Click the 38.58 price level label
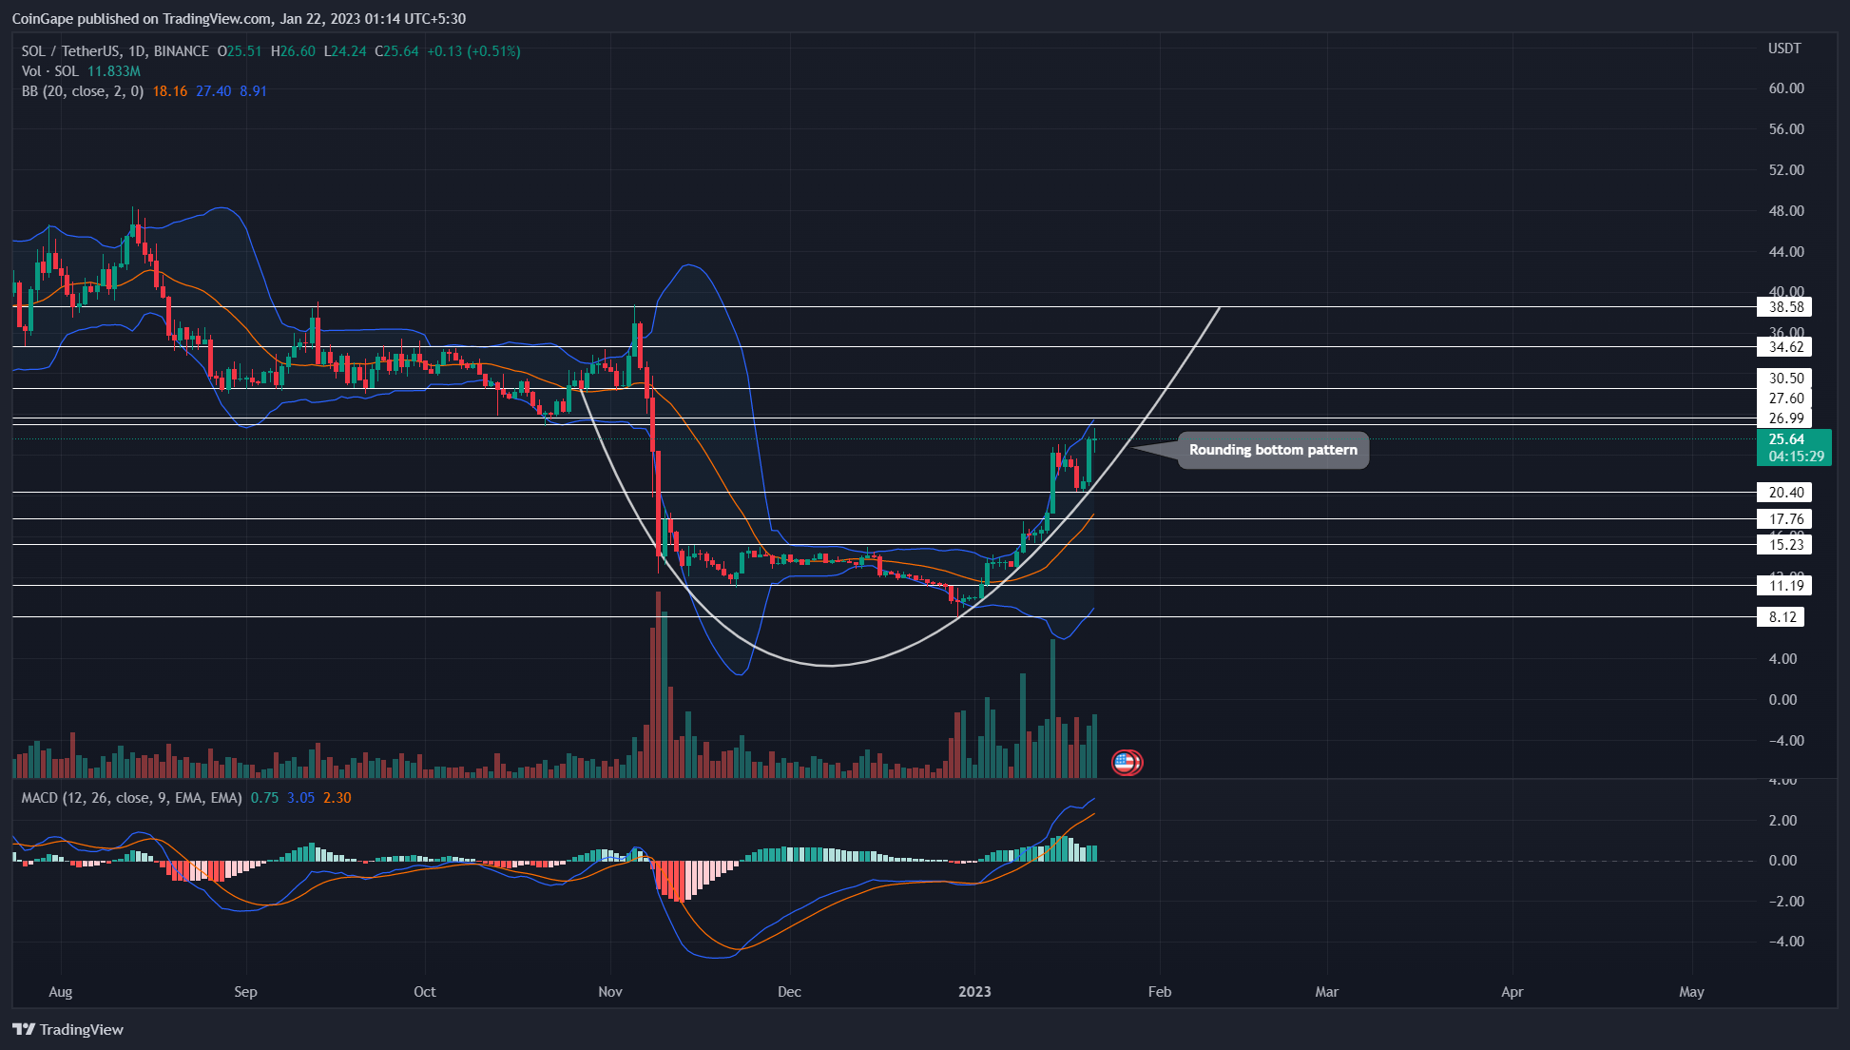Image resolution: width=1850 pixels, height=1050 pixels. coord(1785,307)
